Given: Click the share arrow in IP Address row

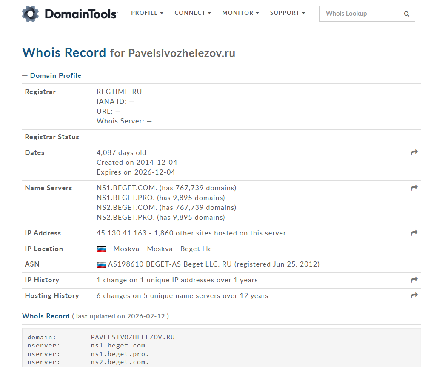Looking at the screenshot, I should tap(414, 233).
